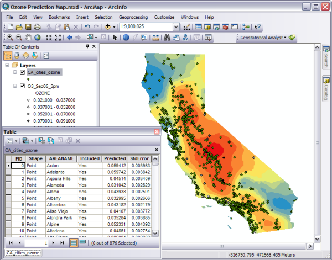Open the Catalog side panel tab
The width and height of the screenshot is (332, 260).
326,88
